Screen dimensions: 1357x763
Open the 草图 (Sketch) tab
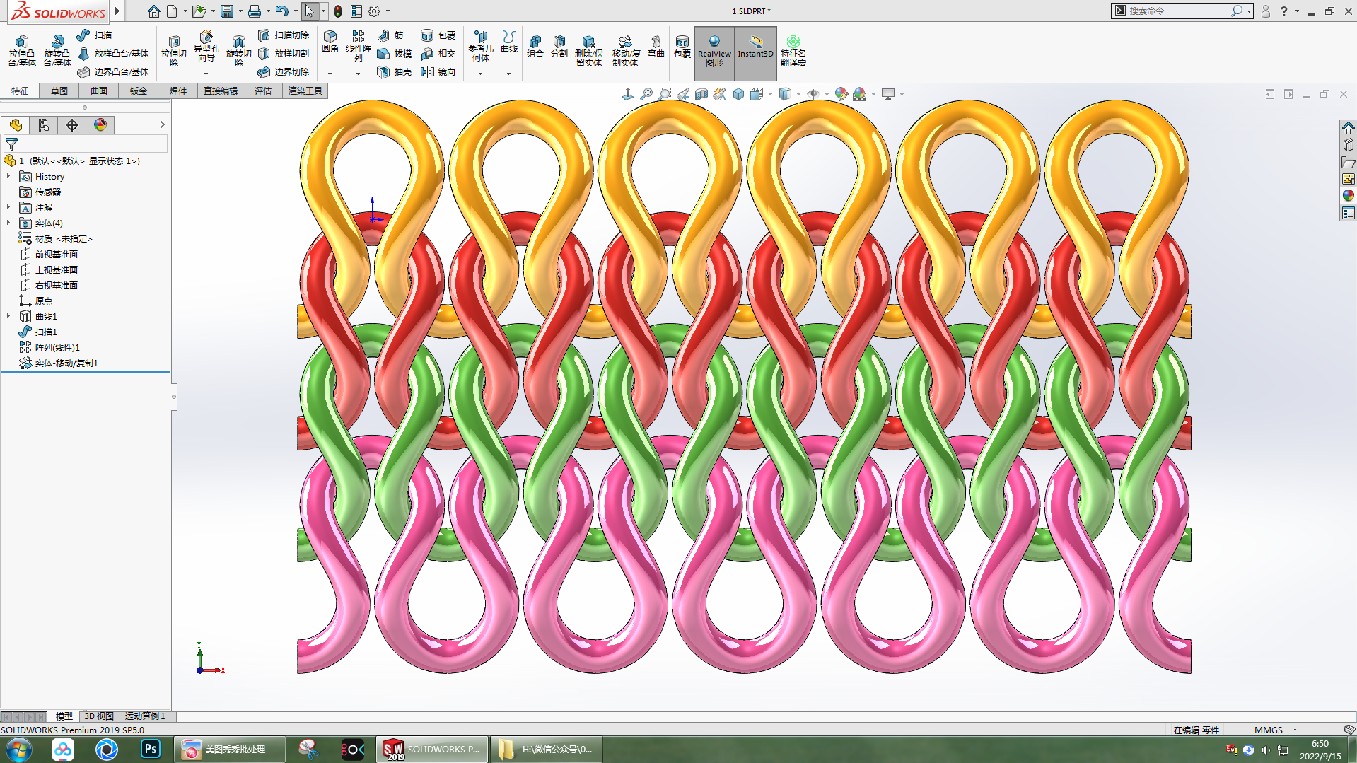tap(59, 91)
